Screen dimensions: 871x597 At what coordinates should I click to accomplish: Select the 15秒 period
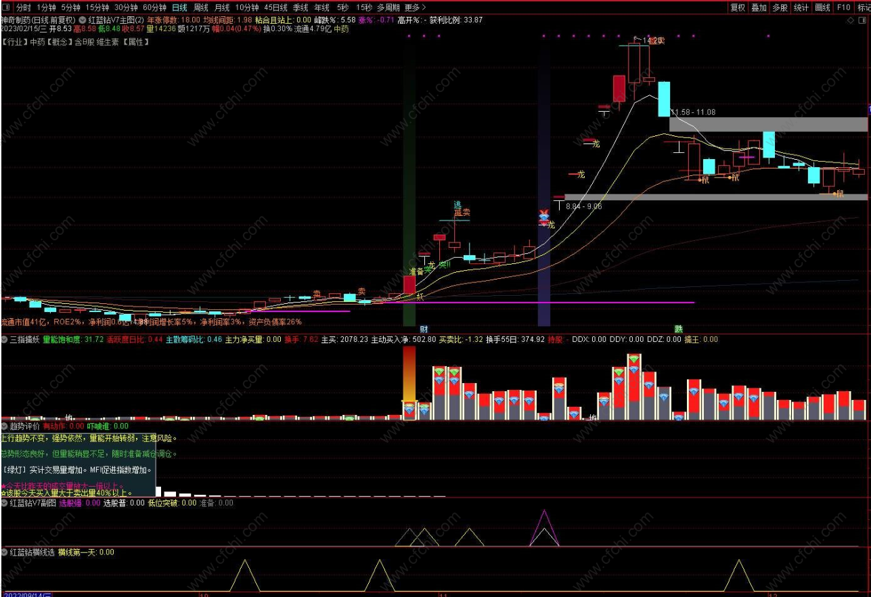[364, 7]
